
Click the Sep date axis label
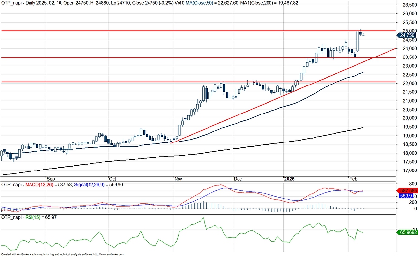(51, 179)
